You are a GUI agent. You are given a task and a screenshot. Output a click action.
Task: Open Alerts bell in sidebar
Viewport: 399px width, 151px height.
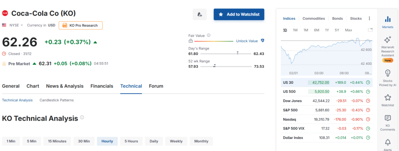click(388, 144)
